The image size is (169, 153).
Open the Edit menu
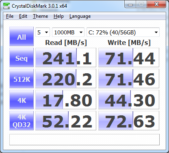[x=23, y=16]
